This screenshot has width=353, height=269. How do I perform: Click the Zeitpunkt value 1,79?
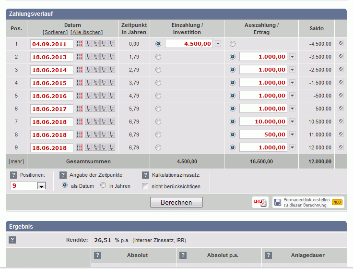click(x=134, y=57)
